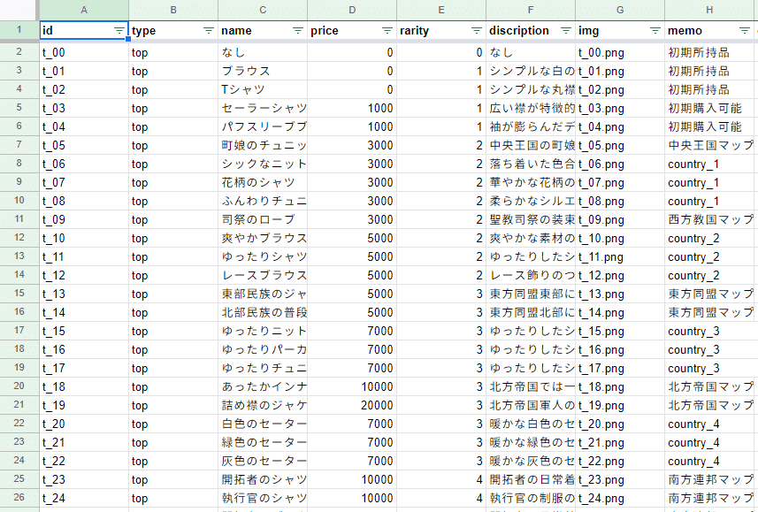Open filter dropdown for price column
758x512 pixels.
pyautogui.click(x=387, y=30)
